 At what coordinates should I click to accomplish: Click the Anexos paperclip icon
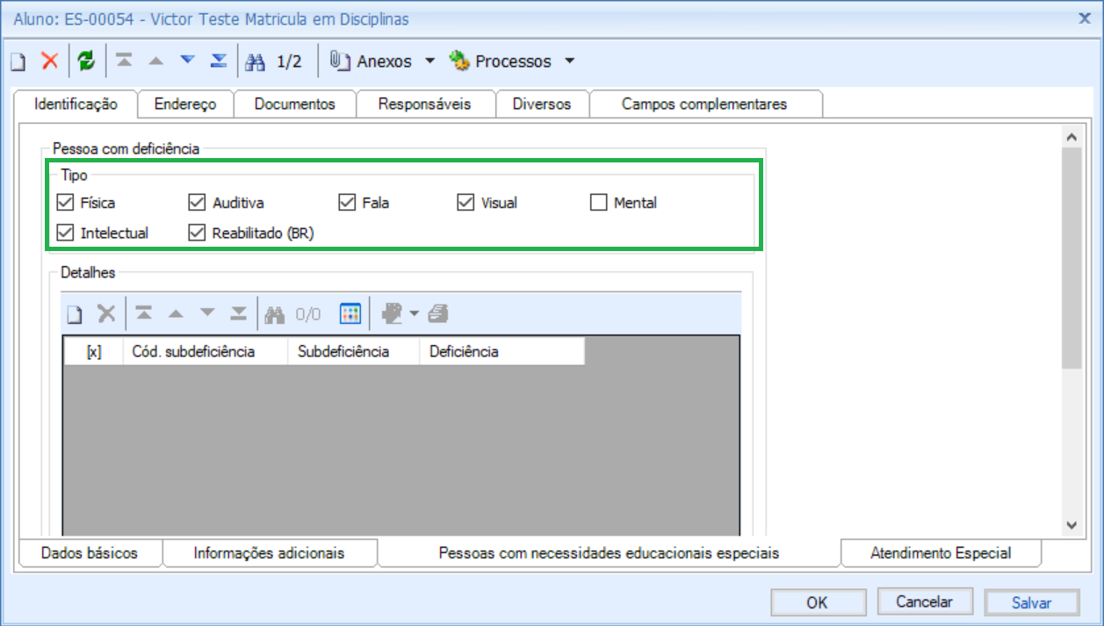tap(340, 61)
